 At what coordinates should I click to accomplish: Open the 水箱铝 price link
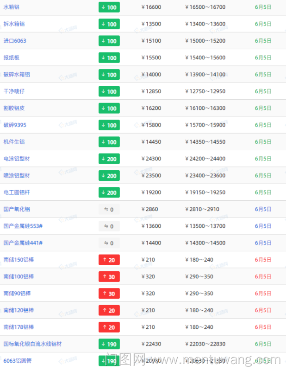click(12, 7)
